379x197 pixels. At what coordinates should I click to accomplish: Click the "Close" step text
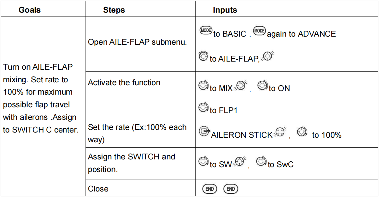[98, 189]
